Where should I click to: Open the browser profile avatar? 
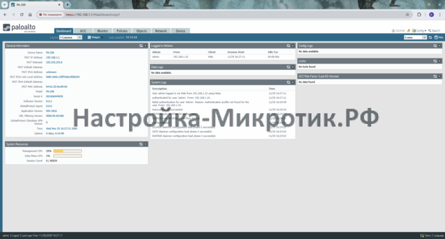[x=432, y=15]
